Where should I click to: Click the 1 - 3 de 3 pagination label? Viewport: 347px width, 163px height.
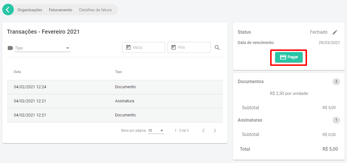pos(182,131)
